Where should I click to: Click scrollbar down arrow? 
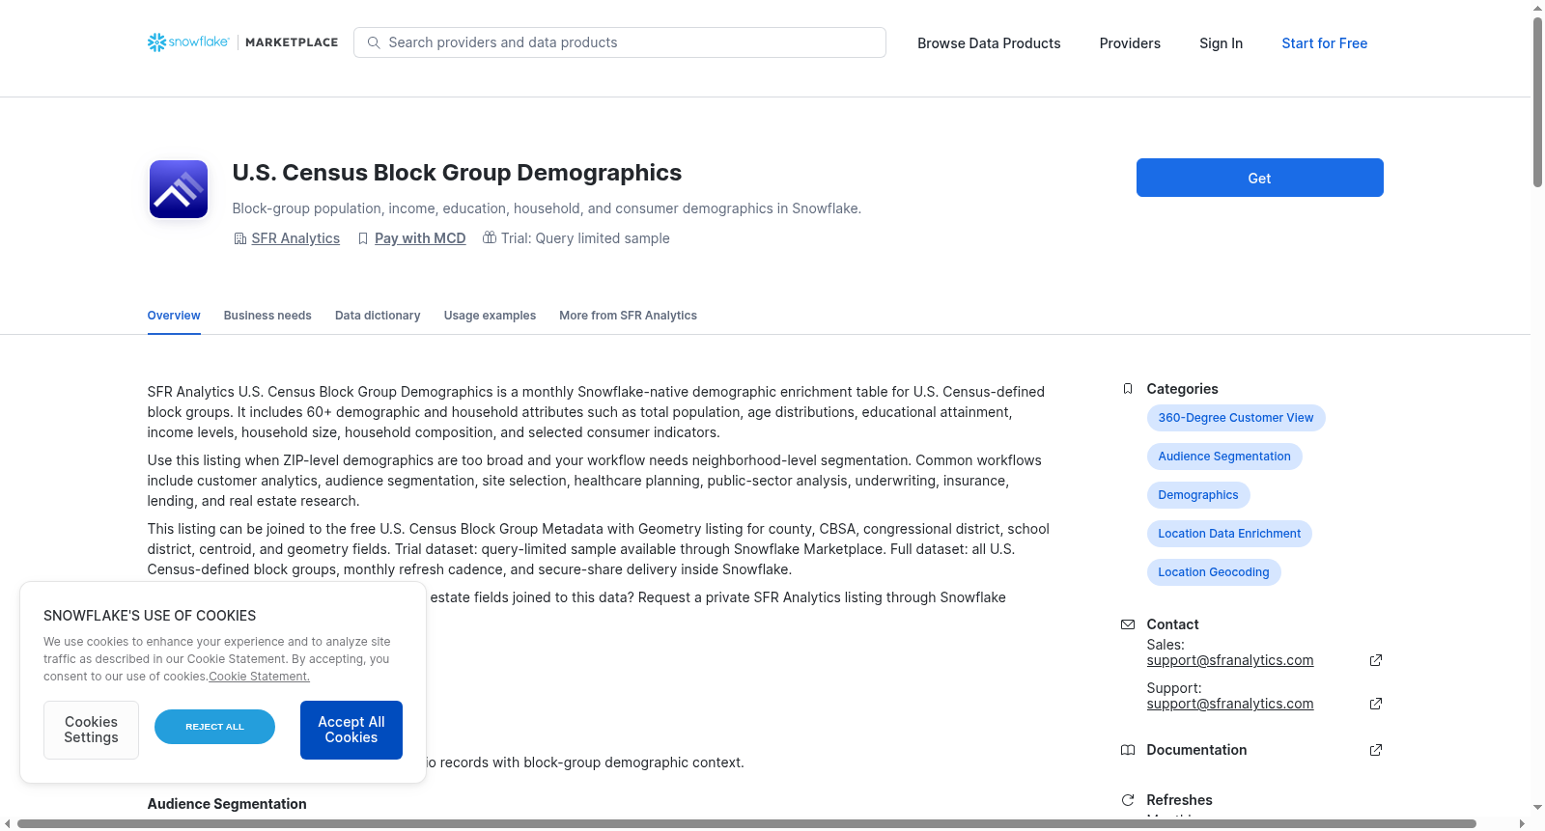pos(1537,808)
